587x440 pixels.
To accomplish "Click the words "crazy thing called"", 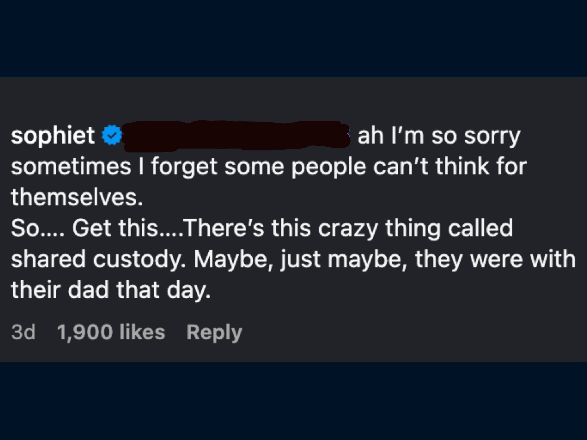I will pyautogui.click(x=415, y=228).
